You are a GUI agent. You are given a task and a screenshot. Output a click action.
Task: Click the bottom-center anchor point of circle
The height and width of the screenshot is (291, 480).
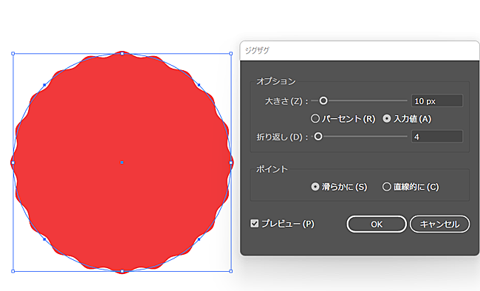[x=122, y=271]
